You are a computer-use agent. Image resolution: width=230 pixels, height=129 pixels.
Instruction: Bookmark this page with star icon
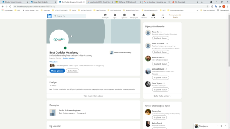click(207, 6)
